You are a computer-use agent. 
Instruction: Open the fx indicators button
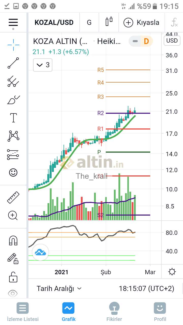point(174,23)
